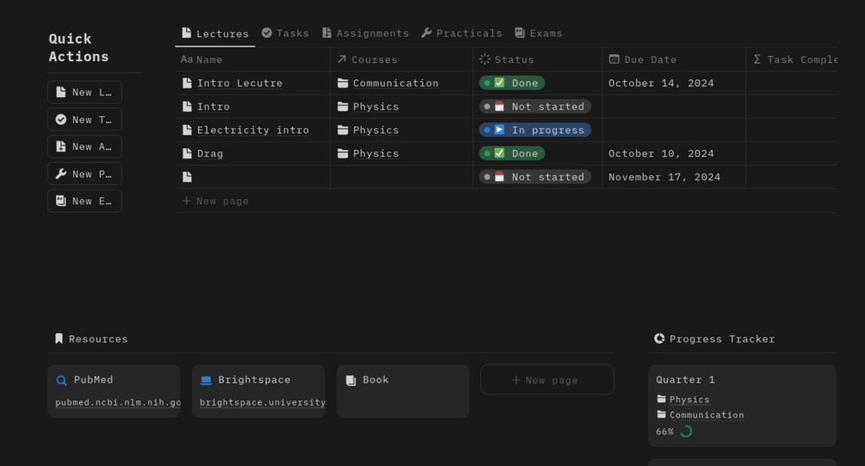
Task: Click the New Task quick action button
Action: click(84, 119)
